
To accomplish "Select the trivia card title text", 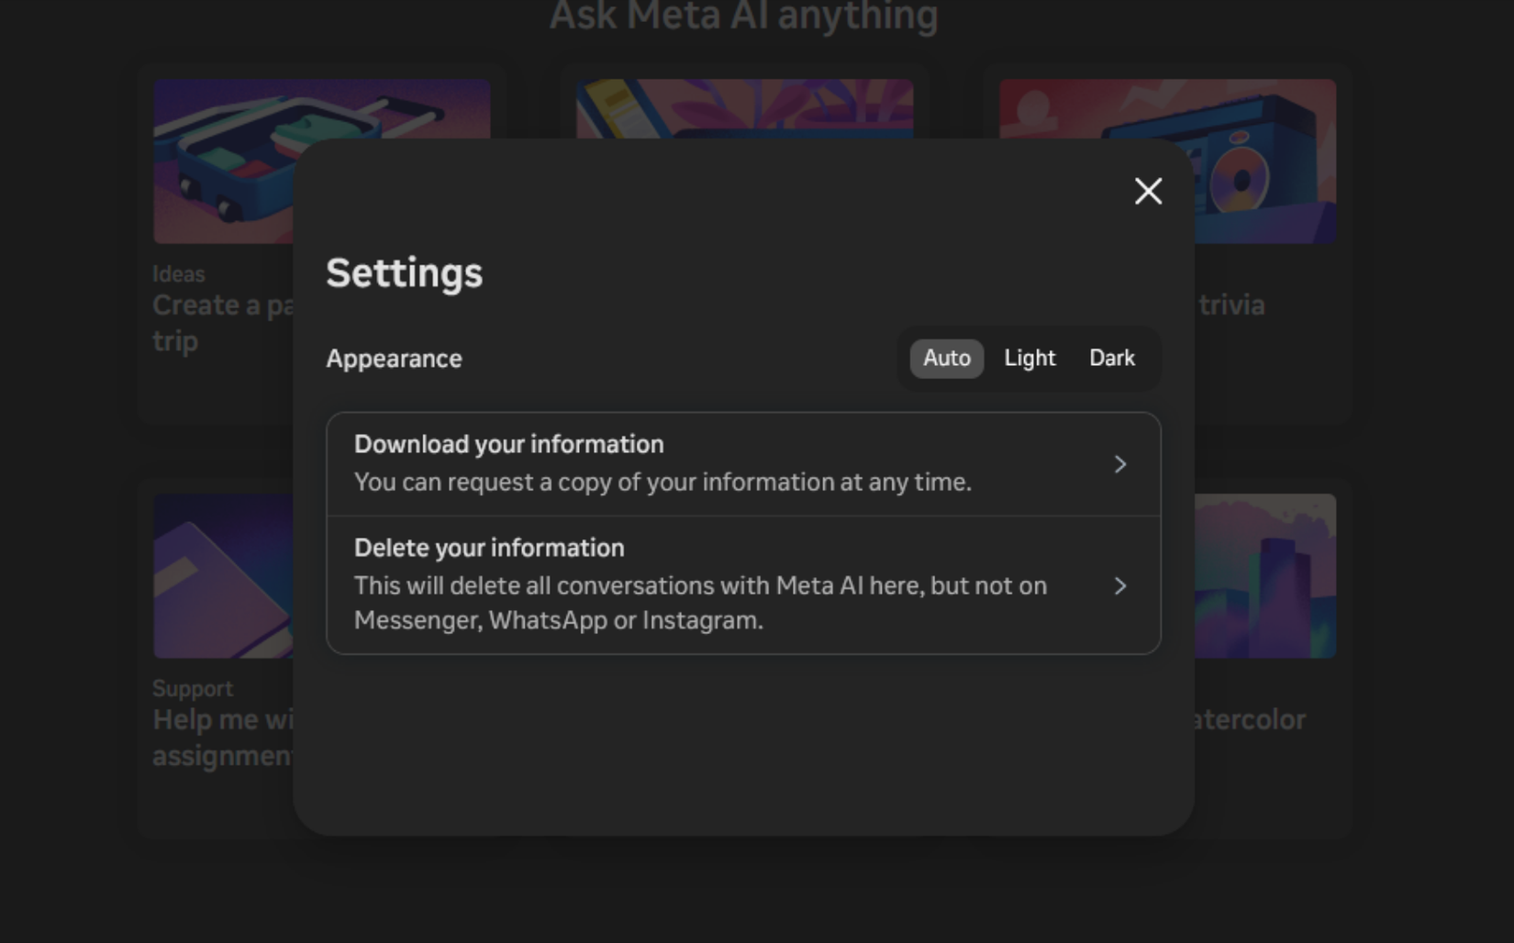I will point(1231,305).
